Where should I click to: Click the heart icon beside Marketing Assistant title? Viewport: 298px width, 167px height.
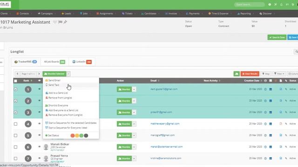(x=55, y=22)
